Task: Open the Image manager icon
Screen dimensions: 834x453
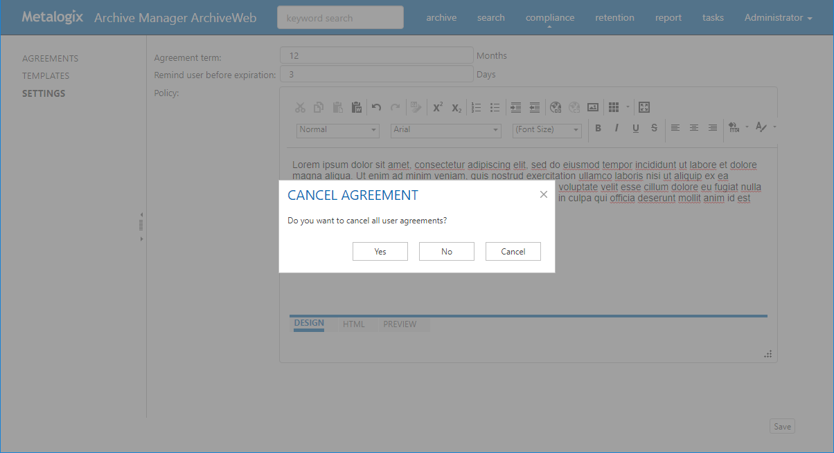Action: tap(593, 107)
